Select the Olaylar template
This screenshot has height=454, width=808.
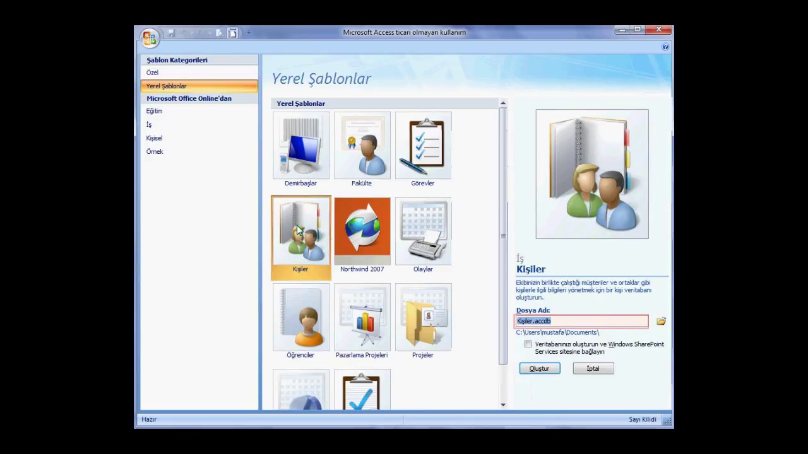pyautogui.click(x=423, y=236)
